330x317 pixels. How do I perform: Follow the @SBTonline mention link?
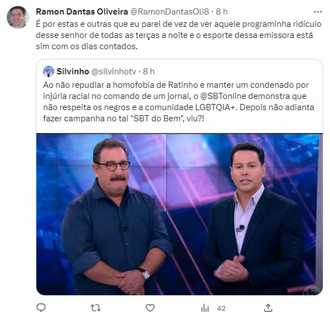(x=223, y=96)
